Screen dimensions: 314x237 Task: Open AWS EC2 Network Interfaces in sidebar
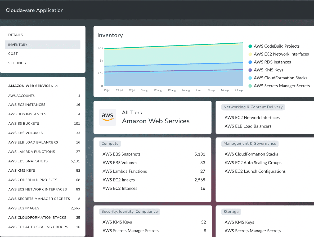click(x=37, y=189)
